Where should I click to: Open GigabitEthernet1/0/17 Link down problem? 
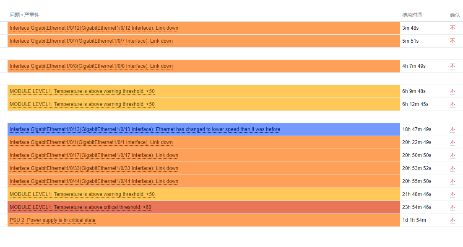point(94,155)
